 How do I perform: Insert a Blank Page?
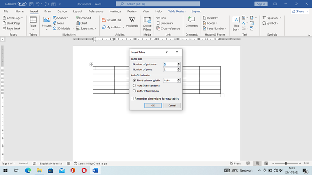tap(11, 23)
